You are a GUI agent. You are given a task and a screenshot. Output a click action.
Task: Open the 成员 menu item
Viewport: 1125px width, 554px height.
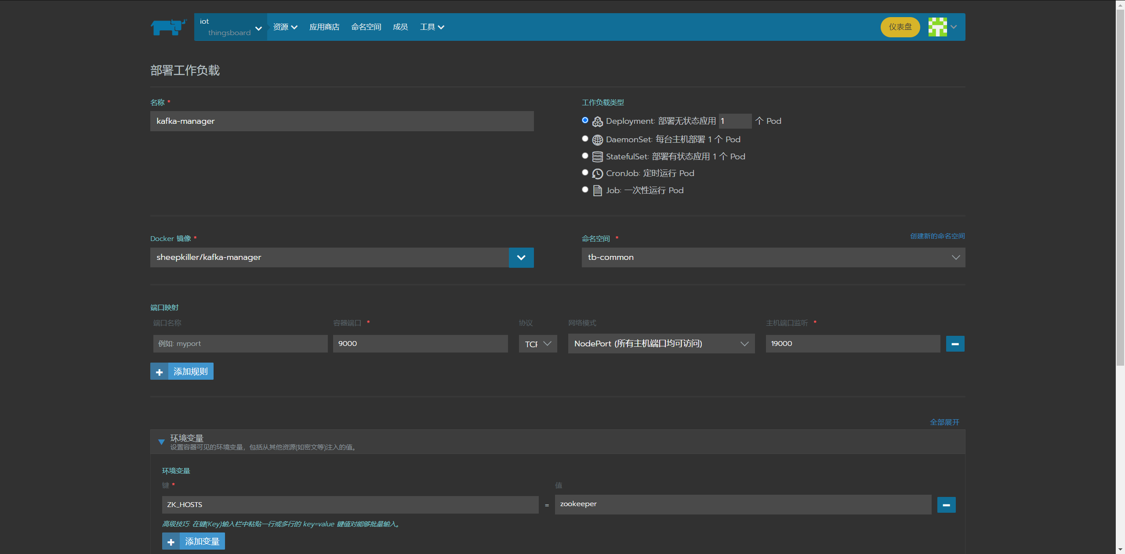click(400, 27)
